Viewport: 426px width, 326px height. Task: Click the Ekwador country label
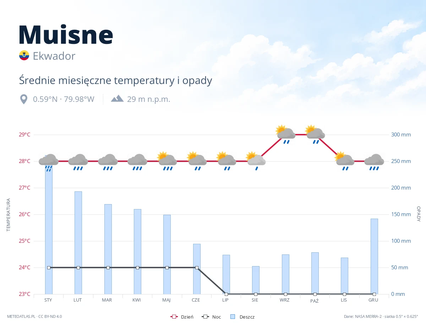(x=54, y=56)
